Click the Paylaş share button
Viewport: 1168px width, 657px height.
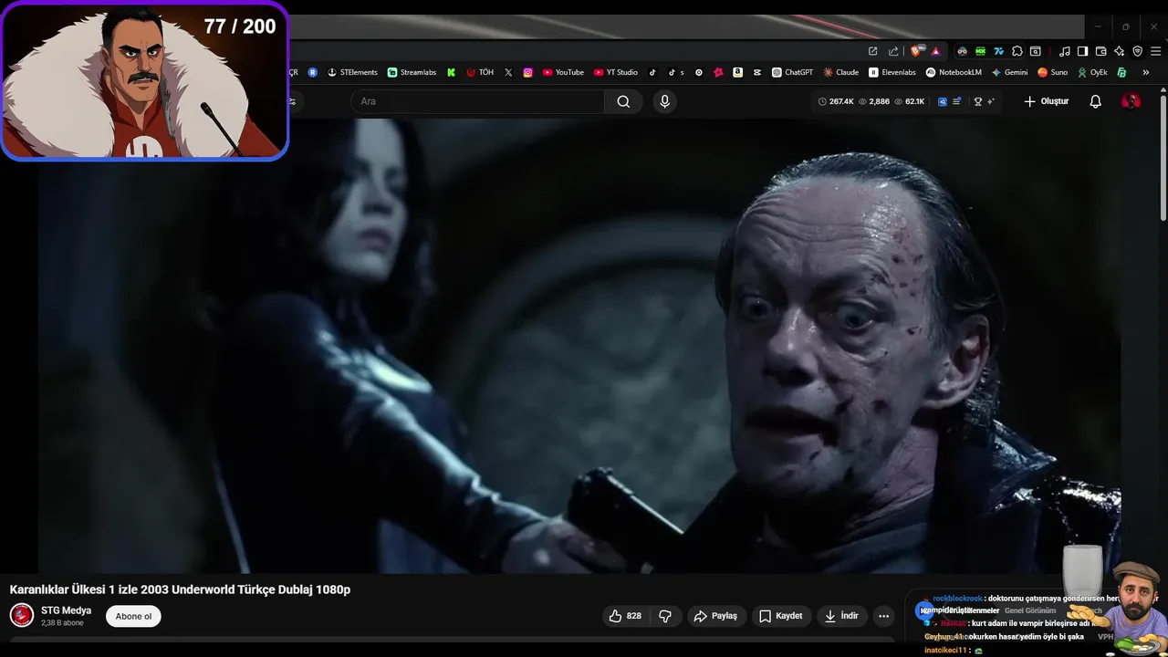click(716, 616)
